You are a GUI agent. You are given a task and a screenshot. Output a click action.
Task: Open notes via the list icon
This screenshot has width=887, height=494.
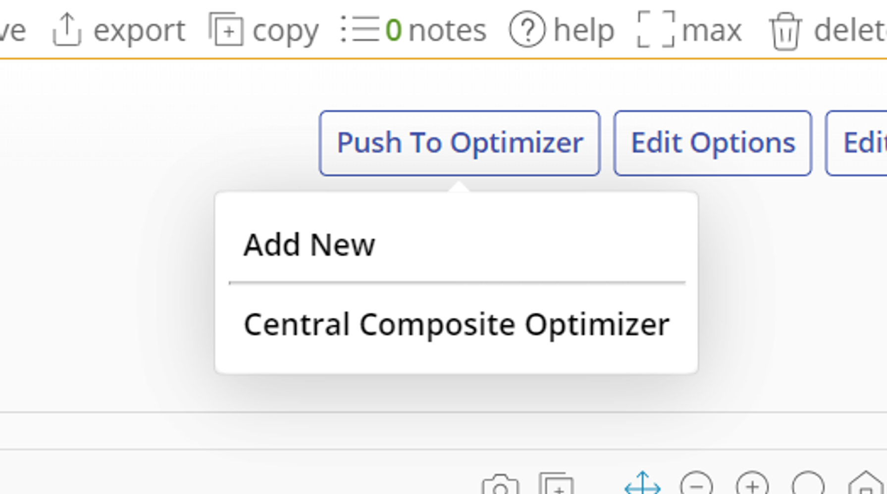click(x=360, y=30)
